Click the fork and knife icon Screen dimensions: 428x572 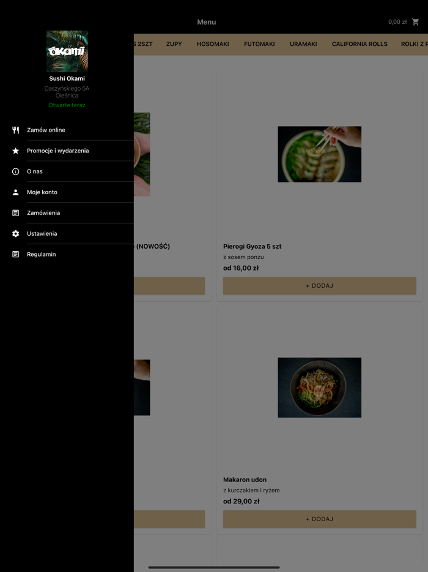pyautogui.click(x=15, y=130)
